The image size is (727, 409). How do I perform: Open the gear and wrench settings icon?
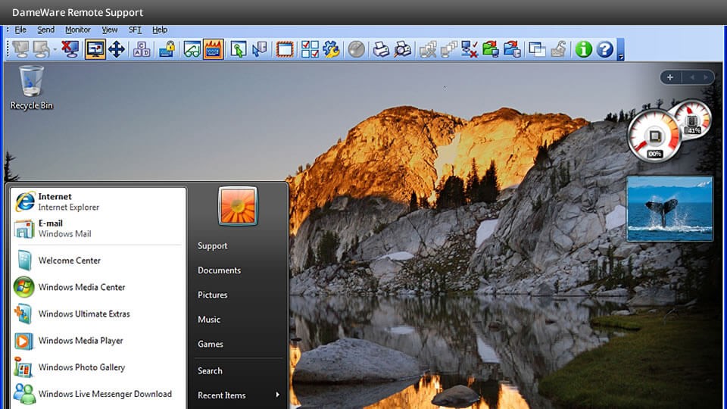pos(331,49)
